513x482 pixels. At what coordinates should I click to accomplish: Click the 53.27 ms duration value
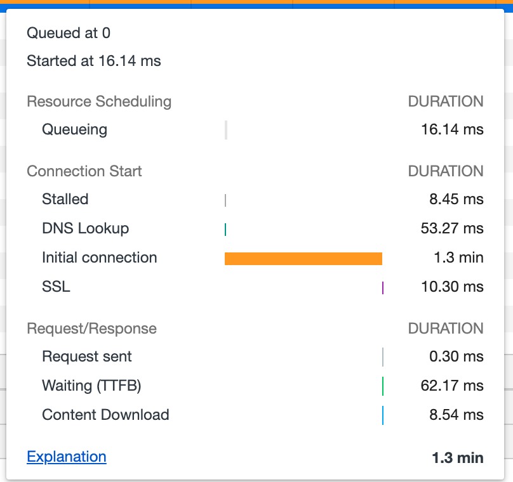[x=452, y=228]
